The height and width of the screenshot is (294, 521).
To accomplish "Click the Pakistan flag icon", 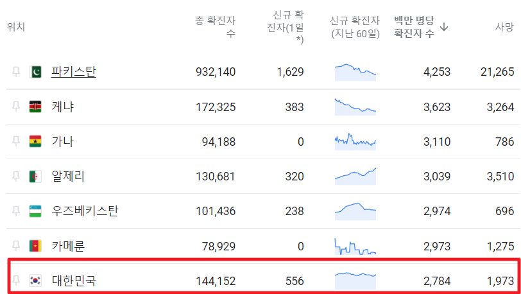I will pyautogui.click(x=35, y=72).
